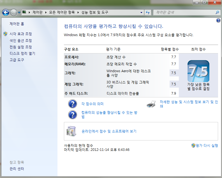
Task: Close the control panel window
Action: coord(215,2)
